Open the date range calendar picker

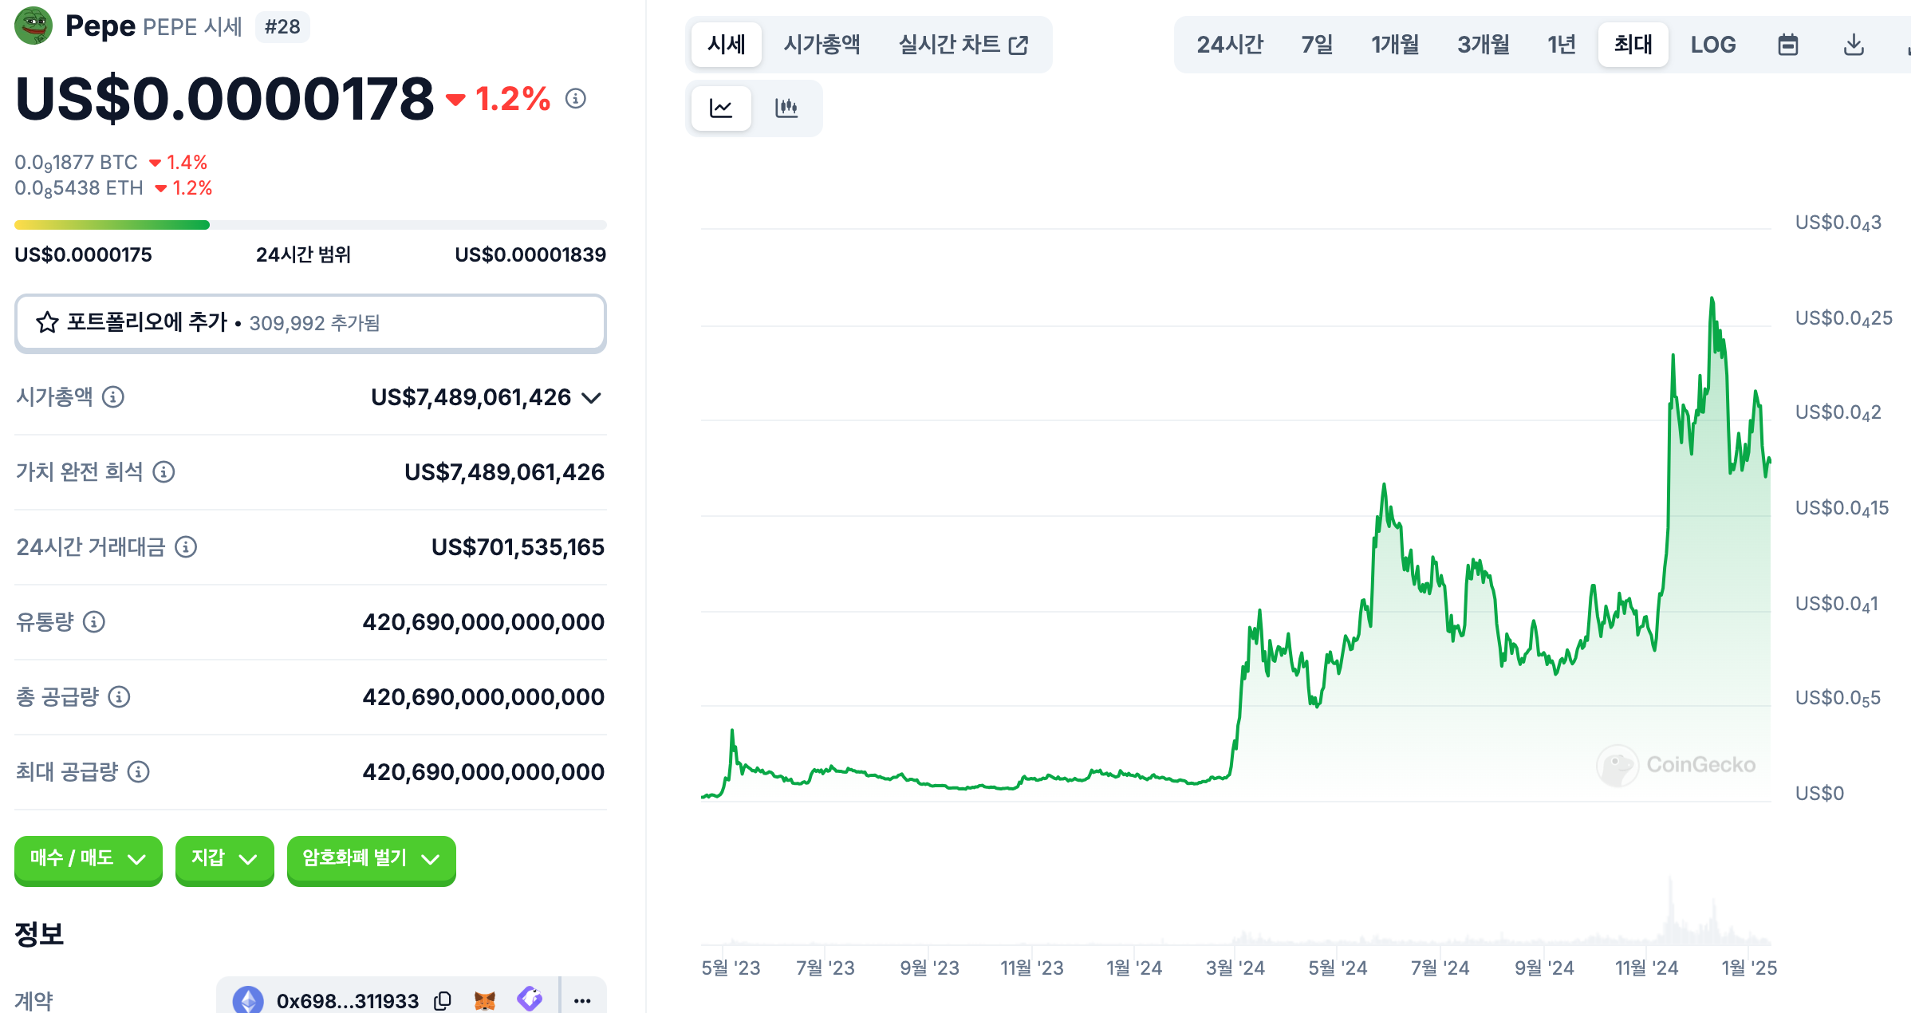tap(1788, 45)
